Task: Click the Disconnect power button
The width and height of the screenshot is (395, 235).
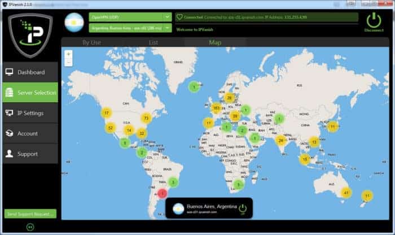Action: click(374, 22)
